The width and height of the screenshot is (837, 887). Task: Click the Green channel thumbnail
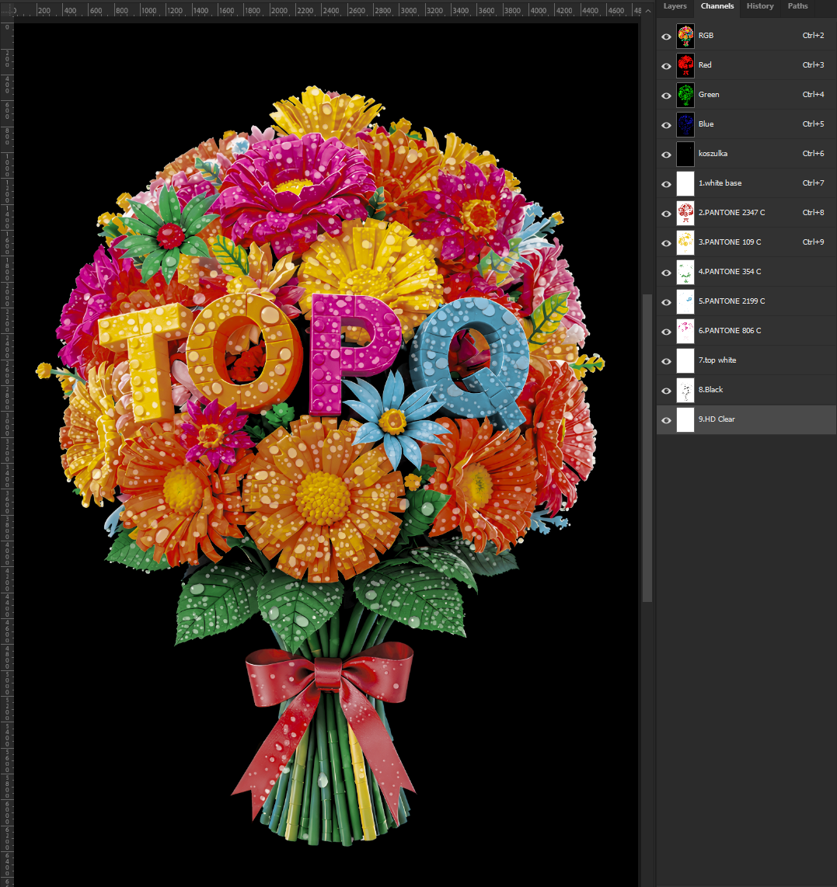coord(685,95)
